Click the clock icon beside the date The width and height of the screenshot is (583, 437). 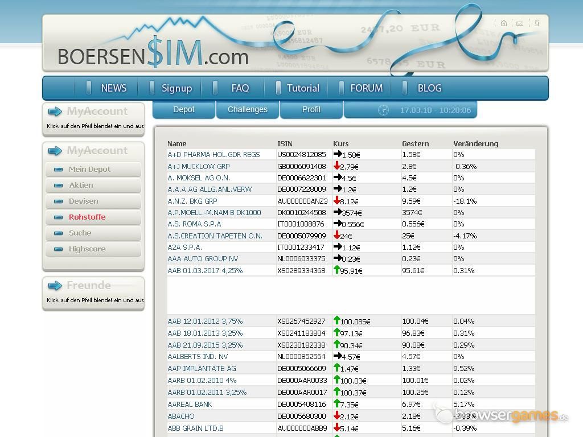(x=383, y=110)
